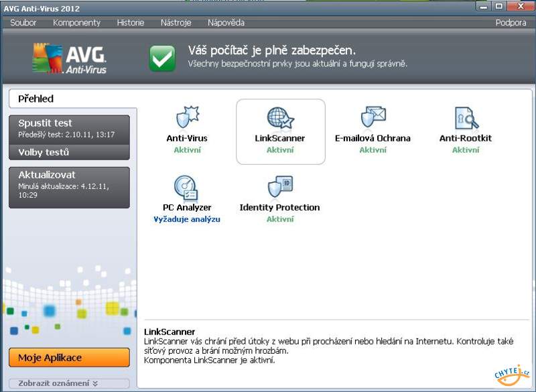Click 'Váš počítač je plně zabezpečen' headline
This screenshot has height=392, width=536.
(x=272, y=50)
